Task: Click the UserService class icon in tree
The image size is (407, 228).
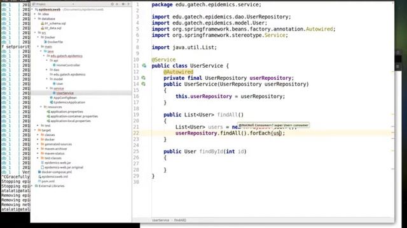Action: click(54, 93)
